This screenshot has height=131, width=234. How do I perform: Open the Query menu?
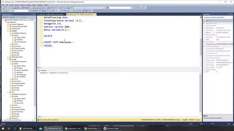[16, 5]
